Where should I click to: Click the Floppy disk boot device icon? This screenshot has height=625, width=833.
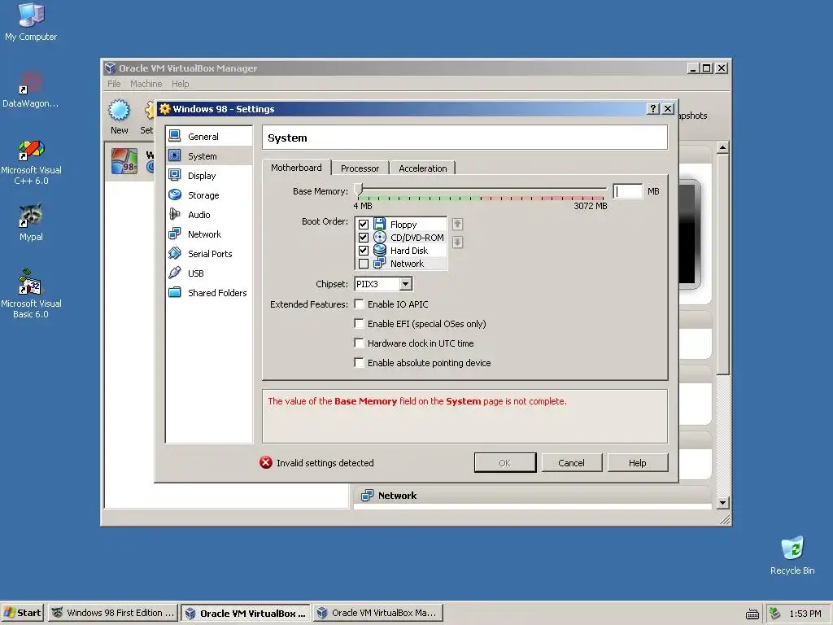click(x=379, y=224)
